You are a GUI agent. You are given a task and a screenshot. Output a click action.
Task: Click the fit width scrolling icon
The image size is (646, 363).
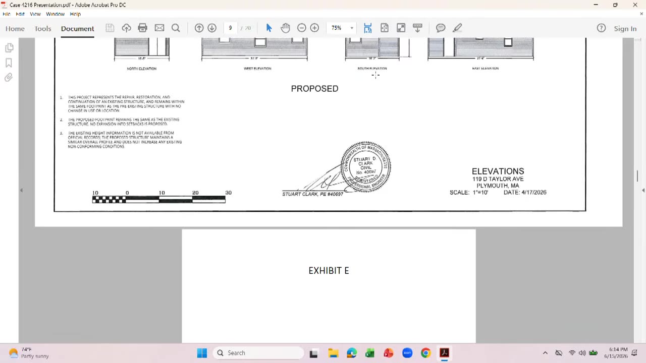pyautogui.click(x=368, y=28)
